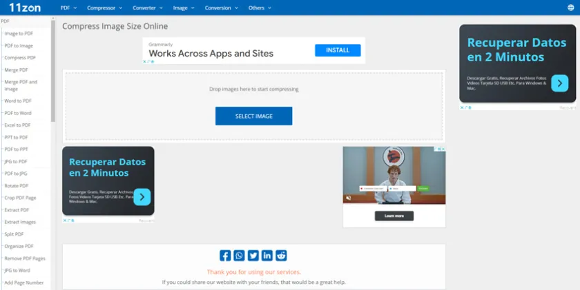Image resolution: width=580 pixels, height=290 pixels.
Task: Share the site via WhatsApp icon
Action: coord(239,256)
